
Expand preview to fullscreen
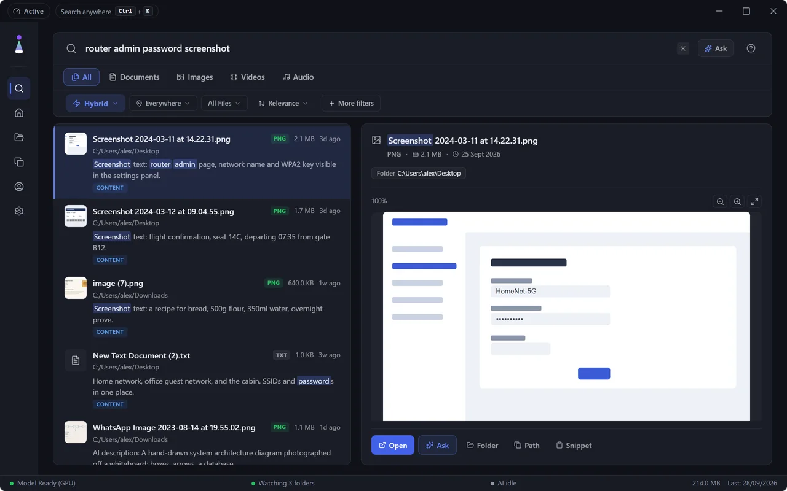755,201
